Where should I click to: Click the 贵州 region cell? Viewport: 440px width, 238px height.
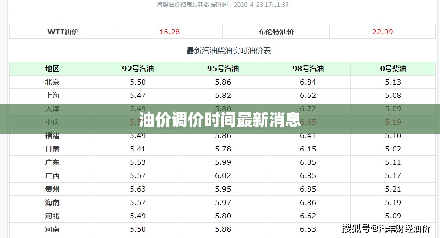(x=52, y=189)
